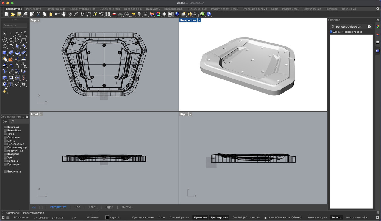The height and width of the screenshot is (221, 381).
Task: Open the Режим отображения toolbar tab
Action: (82, 9)
